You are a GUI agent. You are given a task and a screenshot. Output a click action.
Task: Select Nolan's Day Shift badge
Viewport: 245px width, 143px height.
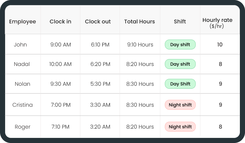point(180,84)
